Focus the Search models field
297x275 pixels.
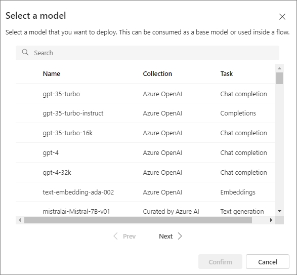point(147,53)
